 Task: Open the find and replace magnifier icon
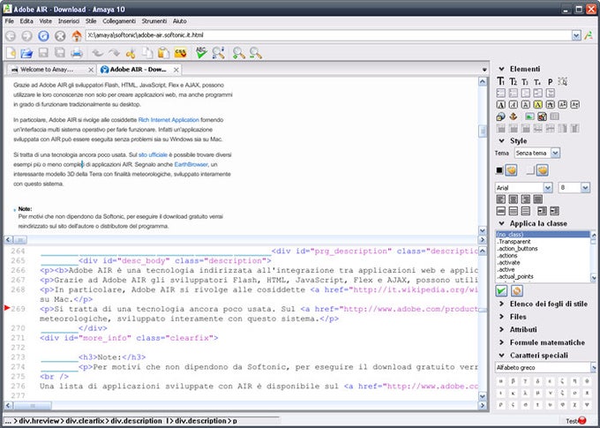click(x=219, y=53)
